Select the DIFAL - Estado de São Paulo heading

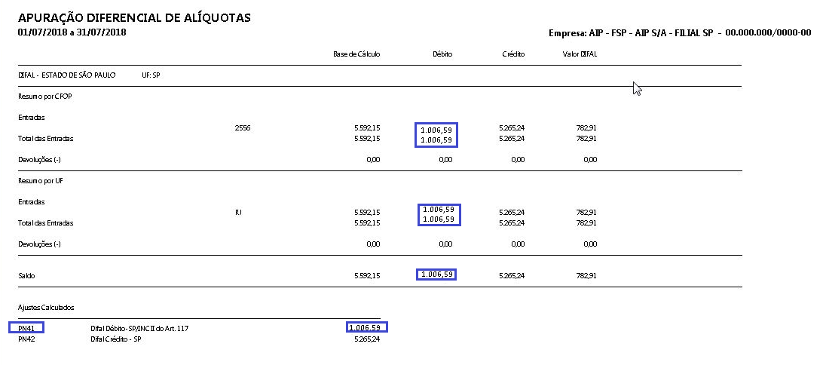click(x=66, y=75)
